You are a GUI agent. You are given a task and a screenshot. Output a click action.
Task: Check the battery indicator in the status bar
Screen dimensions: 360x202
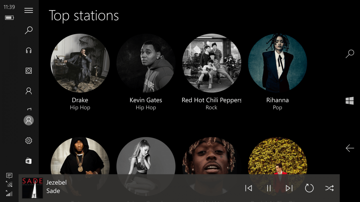click(x=9, y=18)
